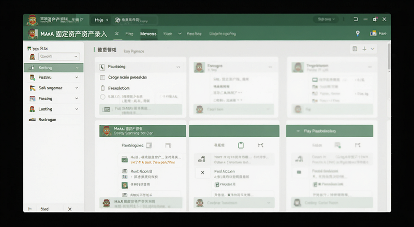This screenshot has height=227, width=414.
Task: Close the Hajo tab with its x
Action: [107, 20]
